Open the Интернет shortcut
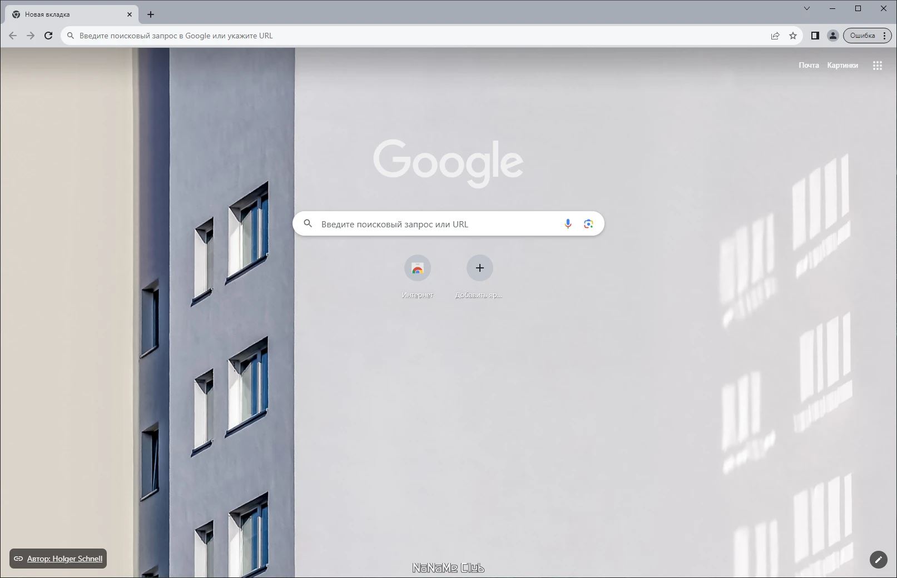The height and width of the screenshot is (578, 897). (417, 267)
